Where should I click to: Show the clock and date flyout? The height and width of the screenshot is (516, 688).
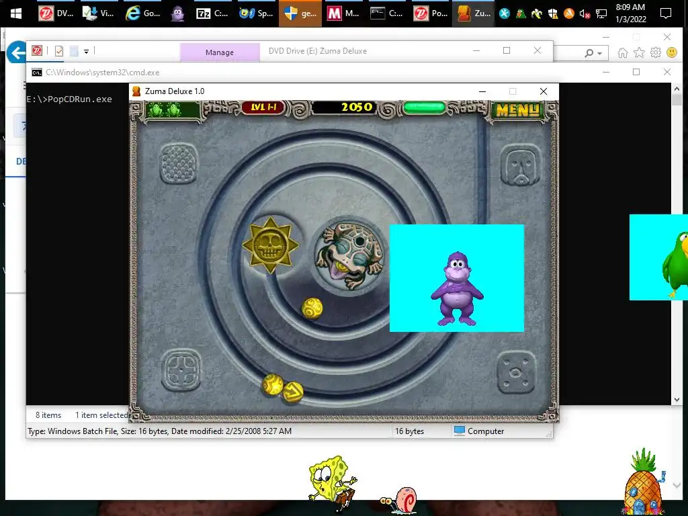pos(630,13)
